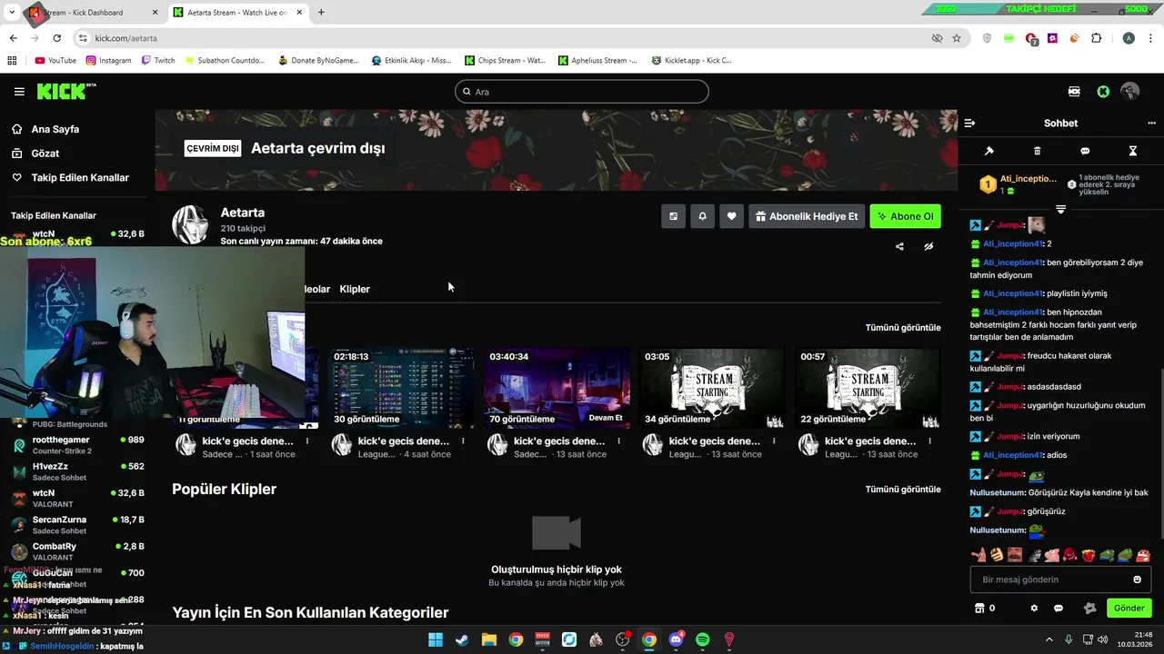
Task: Click Kick green K icon in top bar
Action: [1103, 92]
